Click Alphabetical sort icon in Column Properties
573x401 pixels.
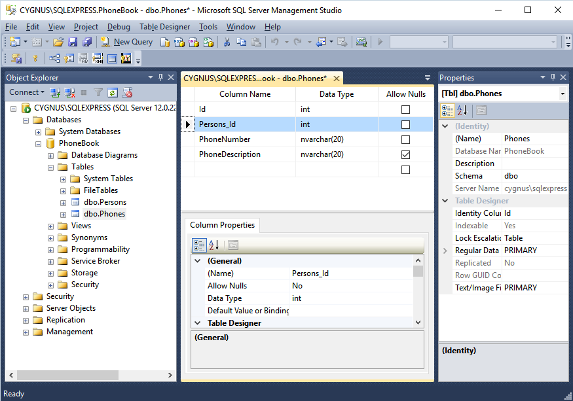(x=213, y=245)
